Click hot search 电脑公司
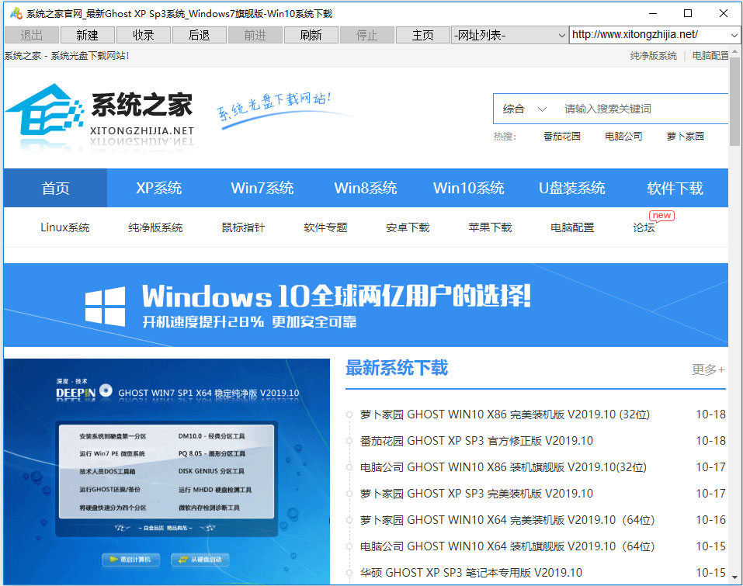This screenshot has height=586, width=743. [623, 137]
